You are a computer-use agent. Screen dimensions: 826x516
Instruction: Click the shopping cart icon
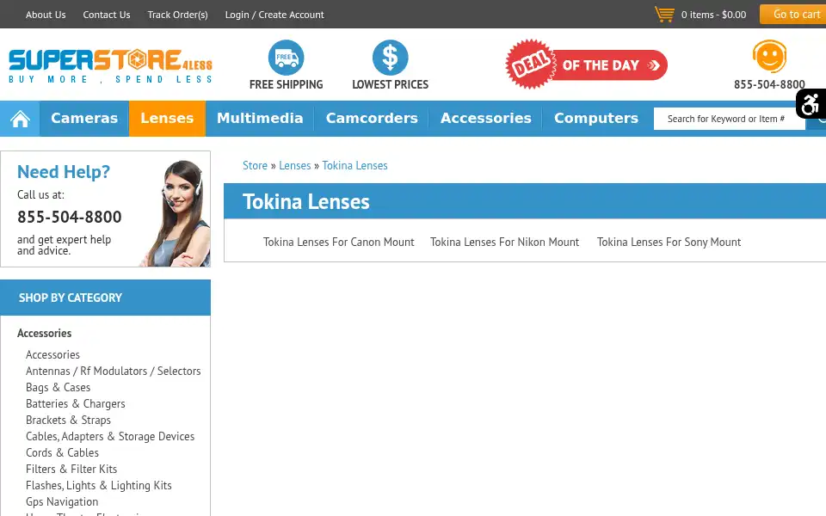pos(664,15)
